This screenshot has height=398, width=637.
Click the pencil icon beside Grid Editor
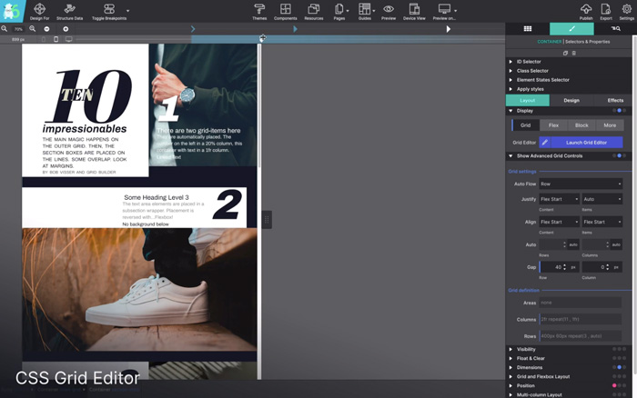tap(545, 143)
